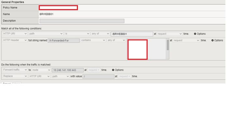
Task: Open 'any of' dropdown in HTTP Header condition
Action: pos(116,40)
